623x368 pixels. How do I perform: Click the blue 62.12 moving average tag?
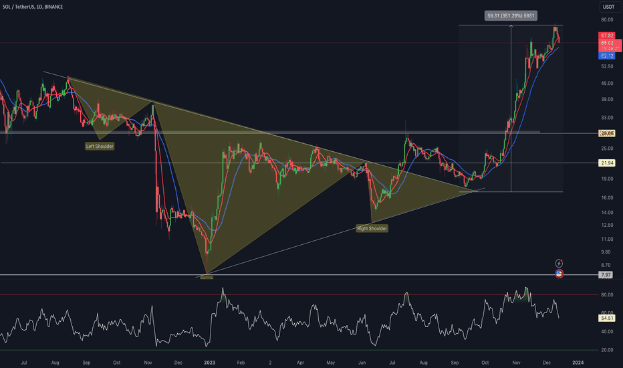pyautogui.click(x=607, y=56)
